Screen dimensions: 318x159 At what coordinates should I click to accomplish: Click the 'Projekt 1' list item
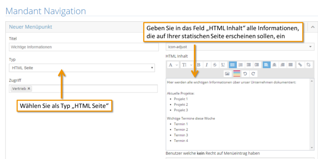(x=181, y=99)
